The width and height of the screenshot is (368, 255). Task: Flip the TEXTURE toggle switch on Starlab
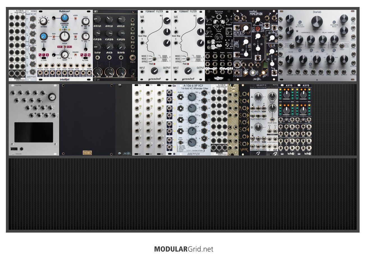[x=292, y=45]
